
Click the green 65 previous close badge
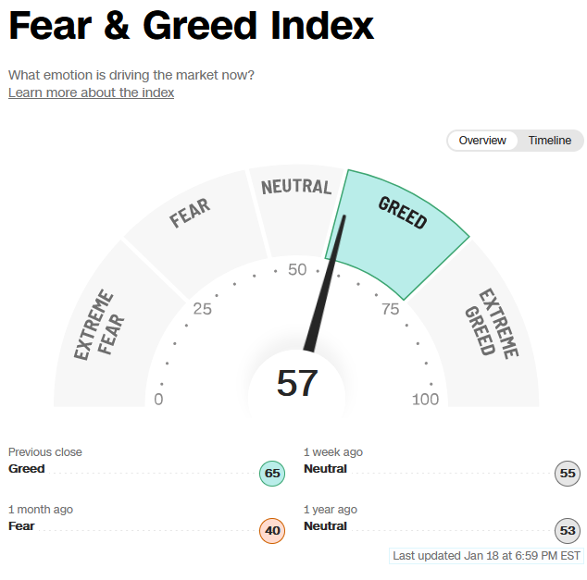pyautogui.click(x=272, y=473)
